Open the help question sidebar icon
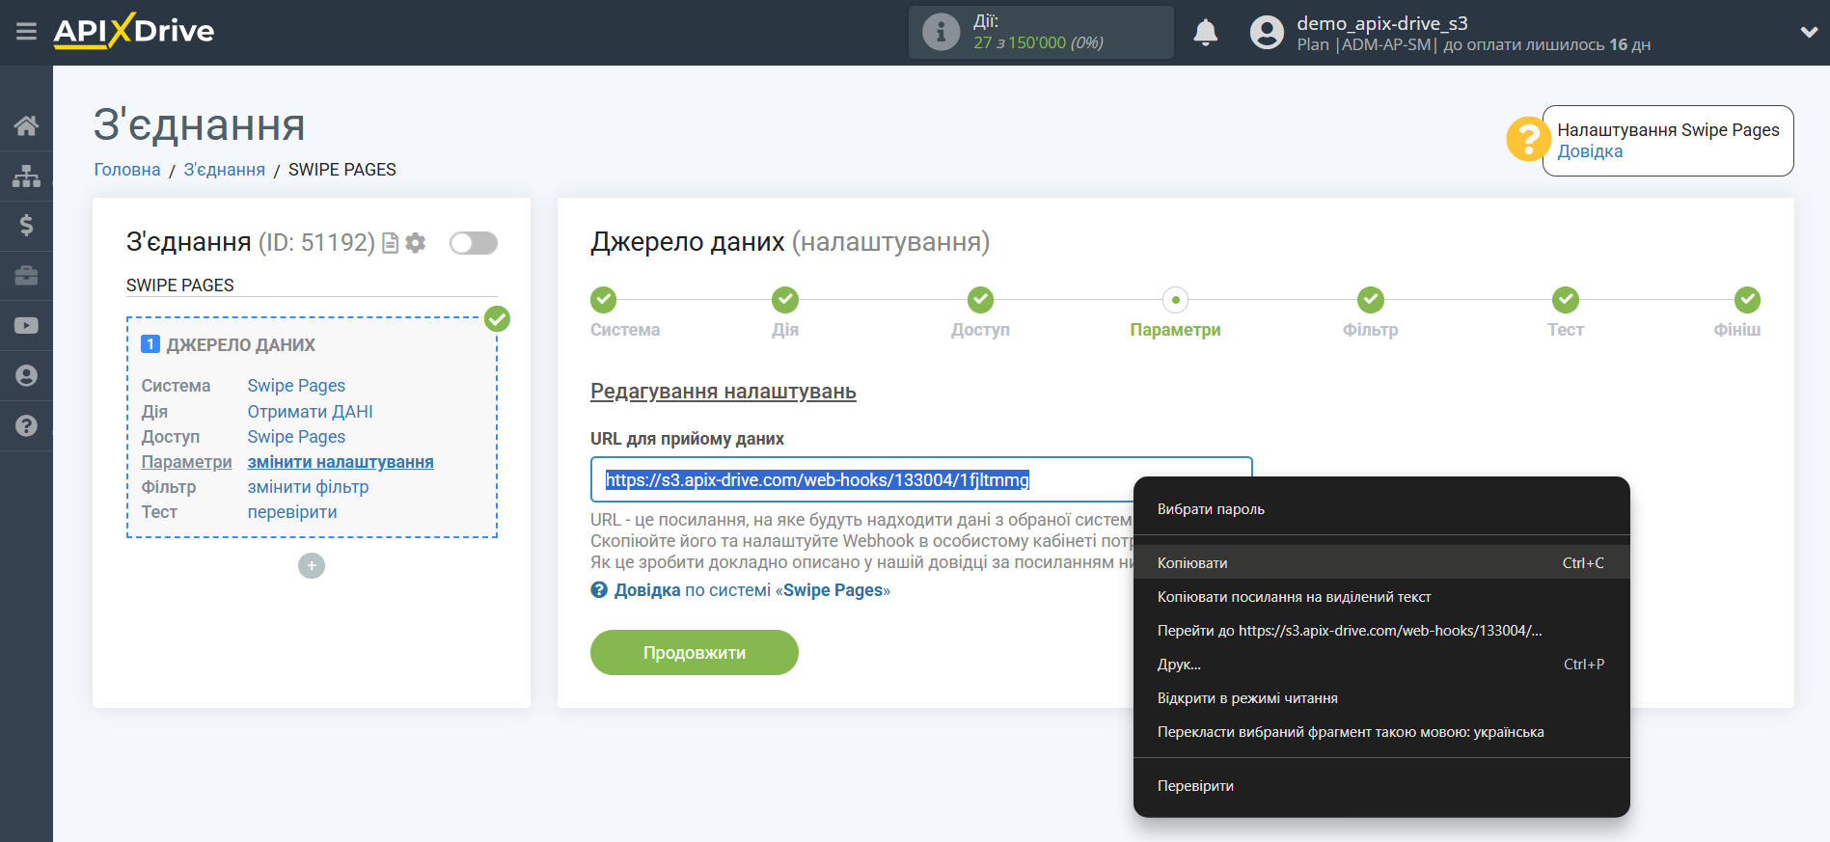This screenshot has width=1830, height=842. coord(26,425)
